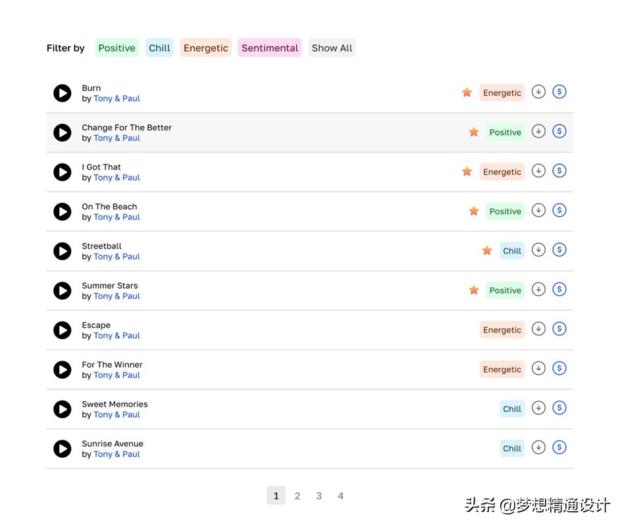Open pricing for Summer Stars
The image size is (624, 527).
559,289
